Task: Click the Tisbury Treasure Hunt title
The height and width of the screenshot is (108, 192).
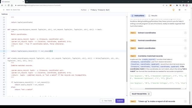Action: [100, 10]
